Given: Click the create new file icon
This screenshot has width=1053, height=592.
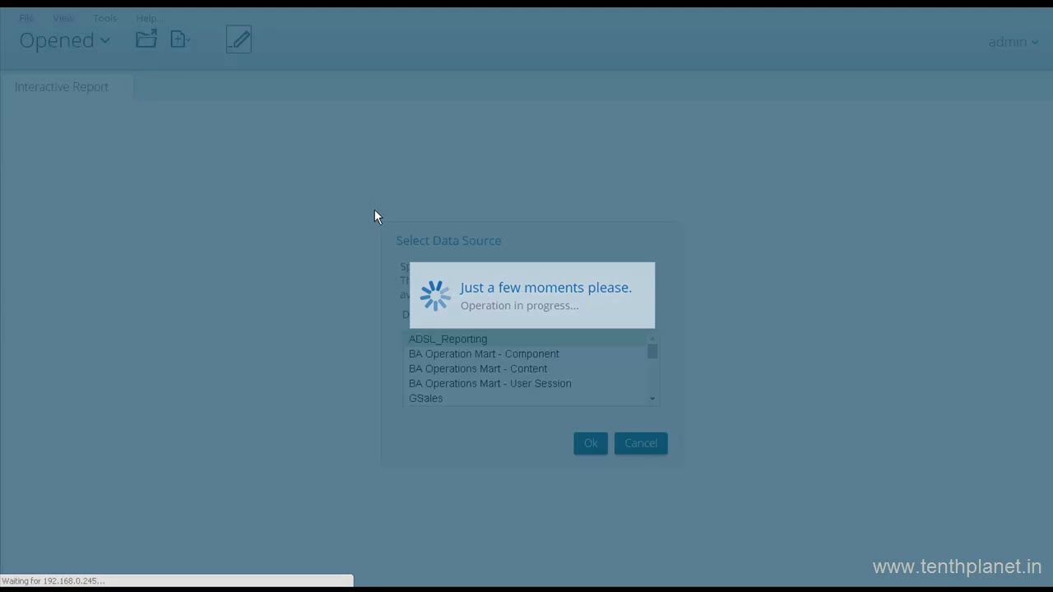Looking at the screenshot, I should pos(179,39).
